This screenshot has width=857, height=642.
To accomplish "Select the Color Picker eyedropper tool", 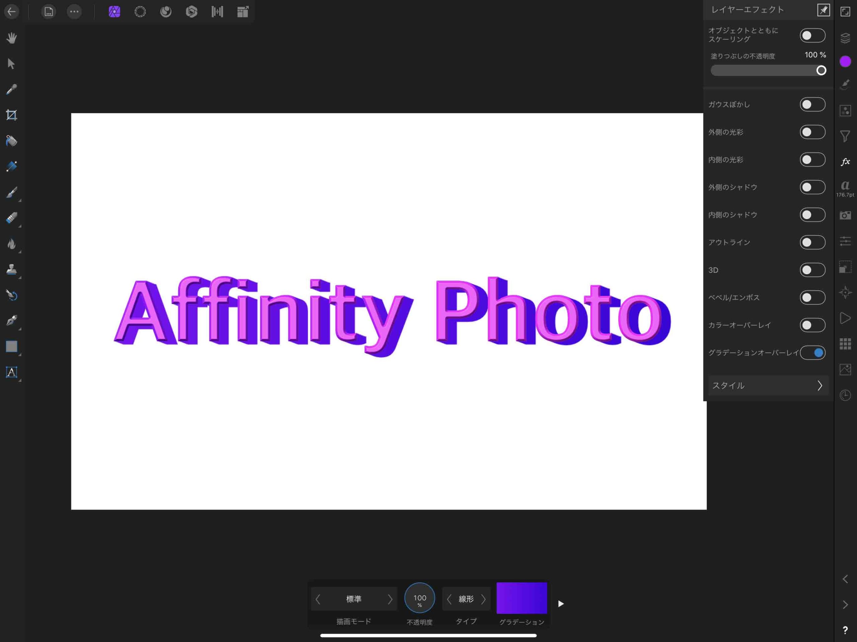I will tap(12, 89).
